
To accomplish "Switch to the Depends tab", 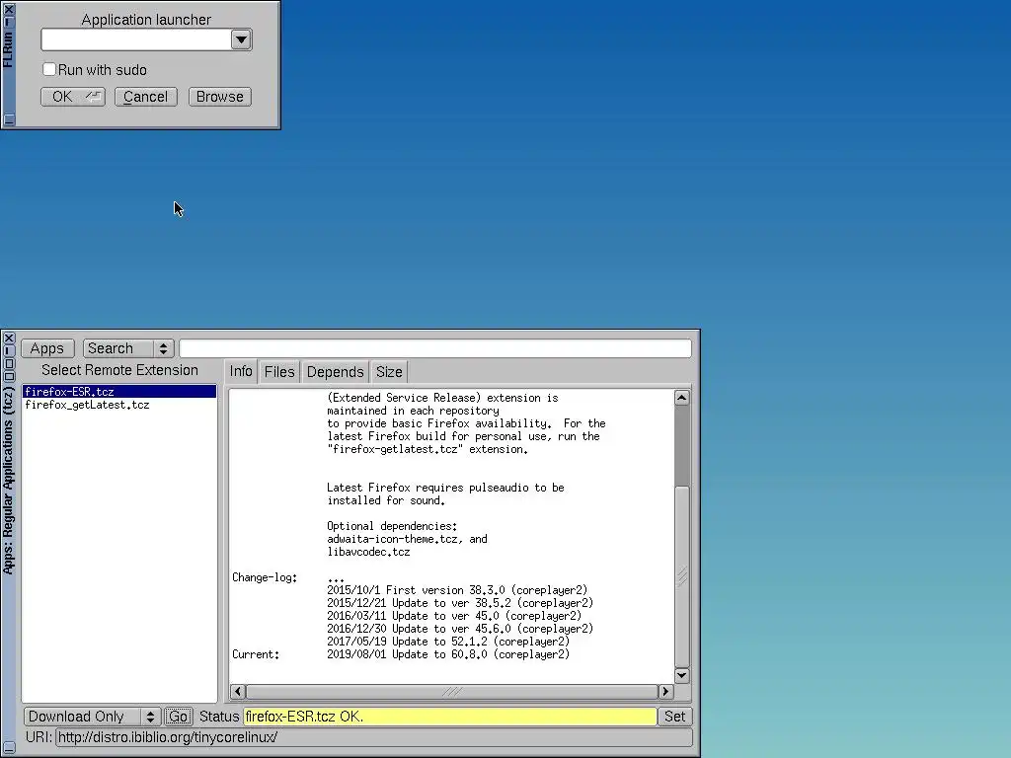I will point(335,372).
